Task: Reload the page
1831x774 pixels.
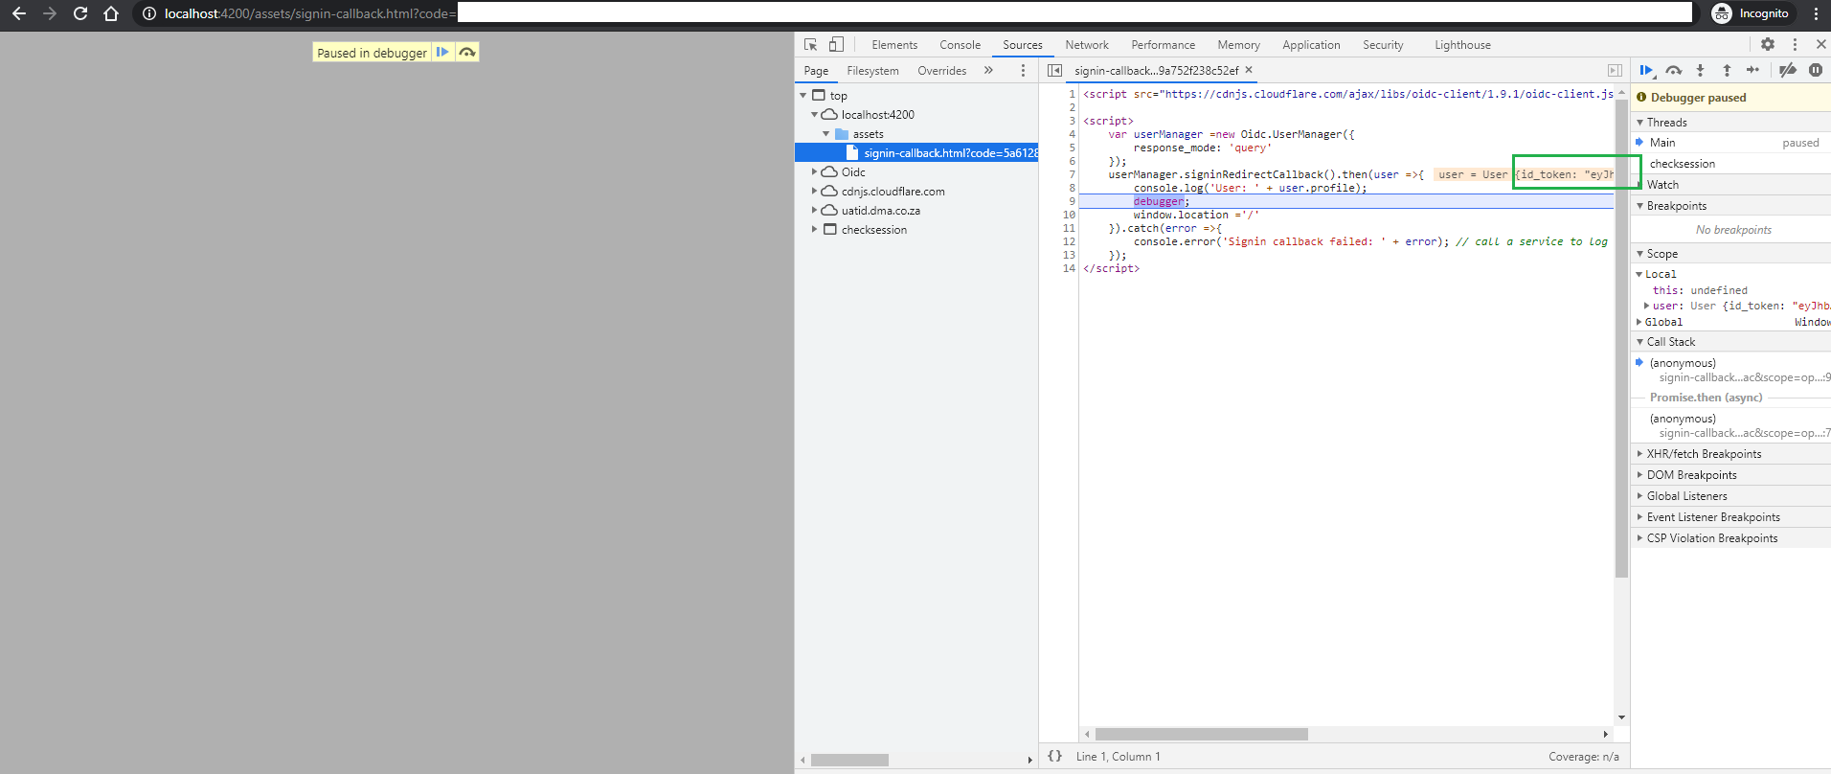Action: [80, 13]
